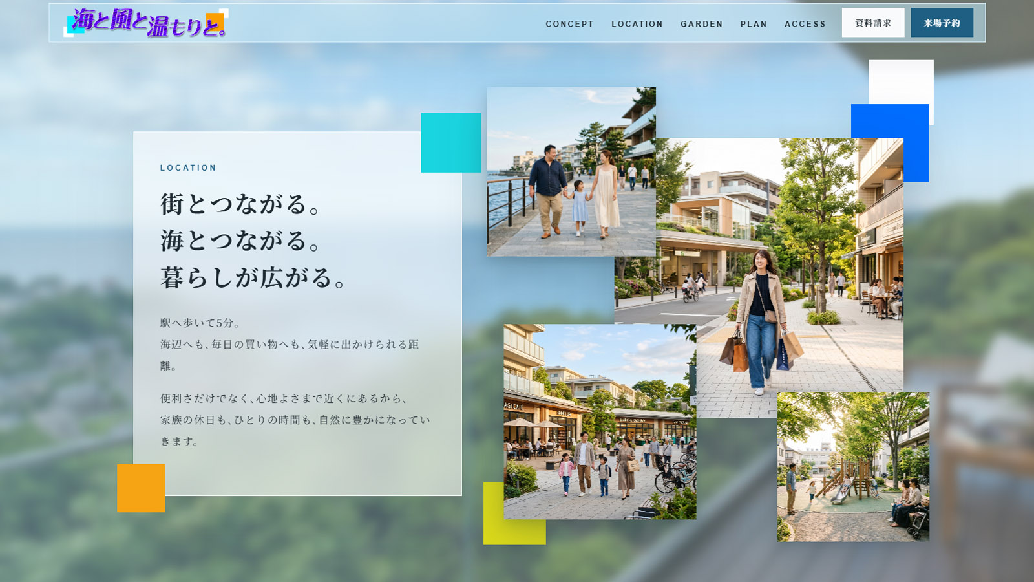Click the paragraph starting 便利さだけでなく
This screenshot has width=1034, height=582.
point(295,420)
